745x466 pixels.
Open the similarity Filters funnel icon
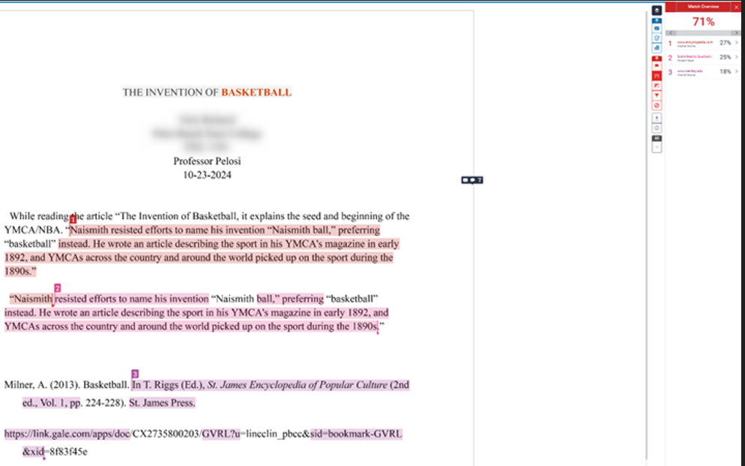point(657,95)
